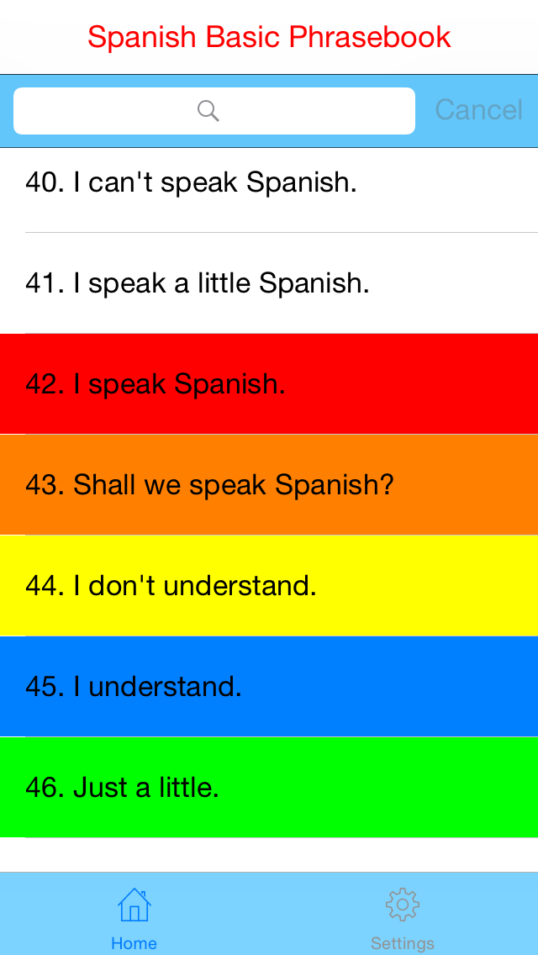Tap the magnifying glass search icon
538x955 pixels.
coord(208,110)
